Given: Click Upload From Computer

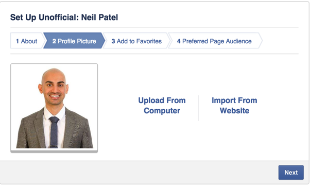Looking at the screenshot, I should (x=162, y=106).
